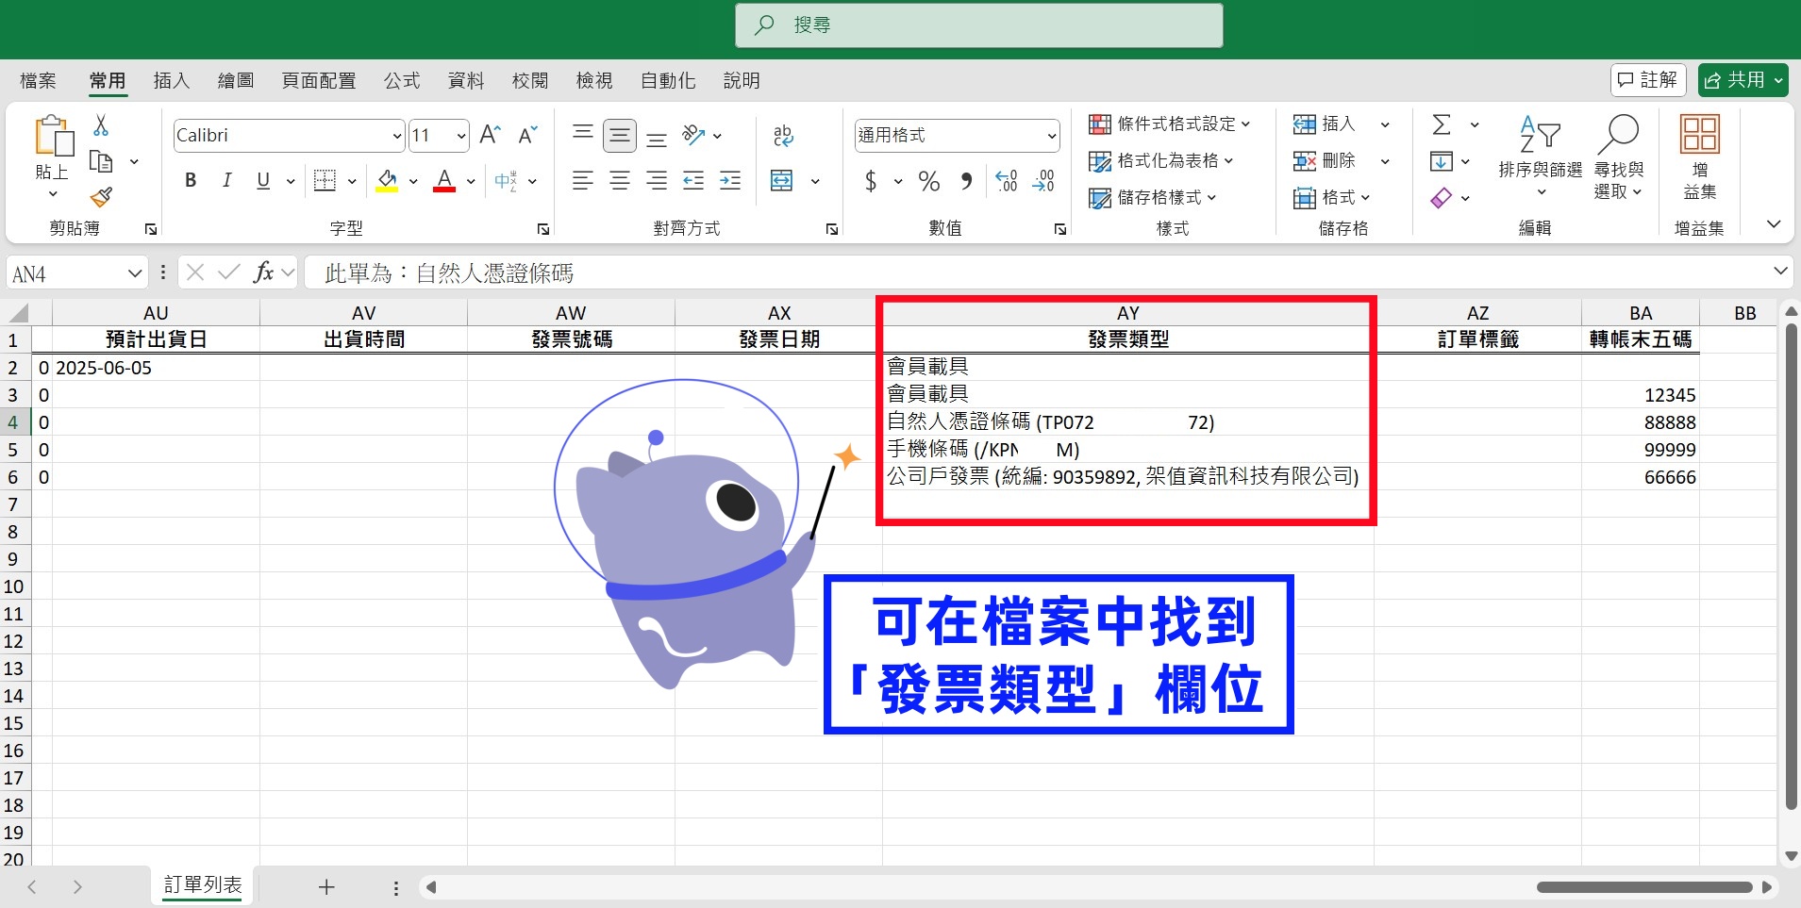1801x908 pixels.
Task: Open 儲存格樣式 menu
Action: pyautogui.click(x=1152, y=197)
